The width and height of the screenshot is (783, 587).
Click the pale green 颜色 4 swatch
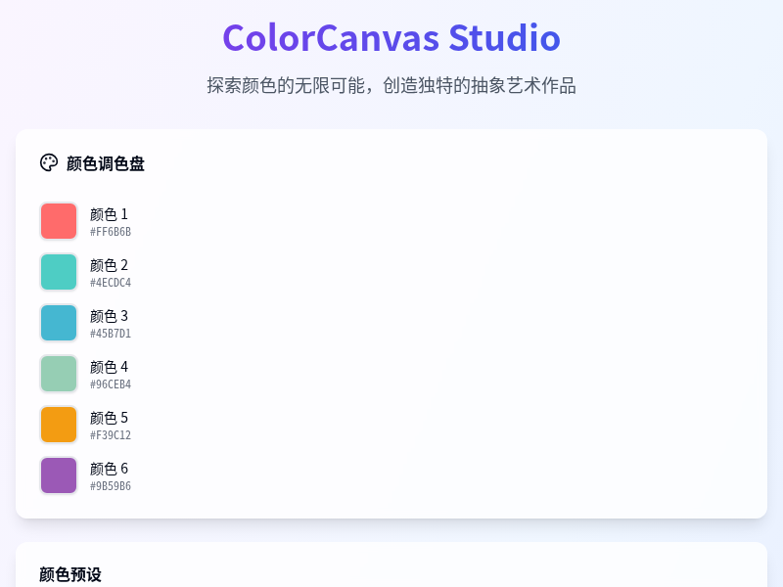click(x=59, y=374)
